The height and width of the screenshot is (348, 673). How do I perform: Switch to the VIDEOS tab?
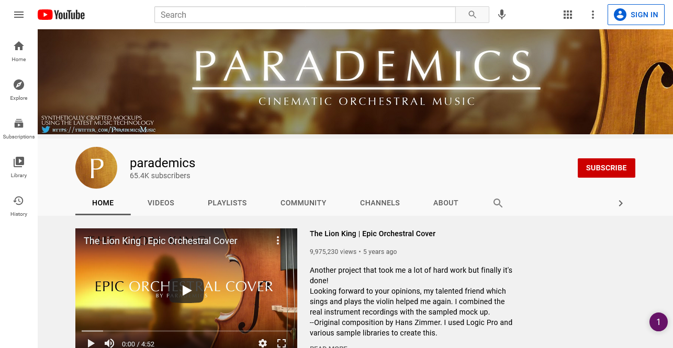tap(161, 203)
